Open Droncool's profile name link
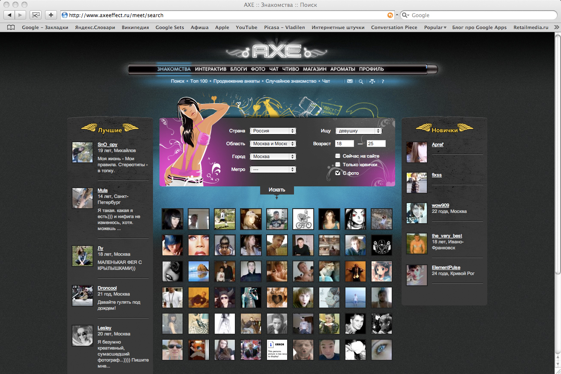Viewport: 561px width, 374px height. pyautogui.click(x=107, y=288)
